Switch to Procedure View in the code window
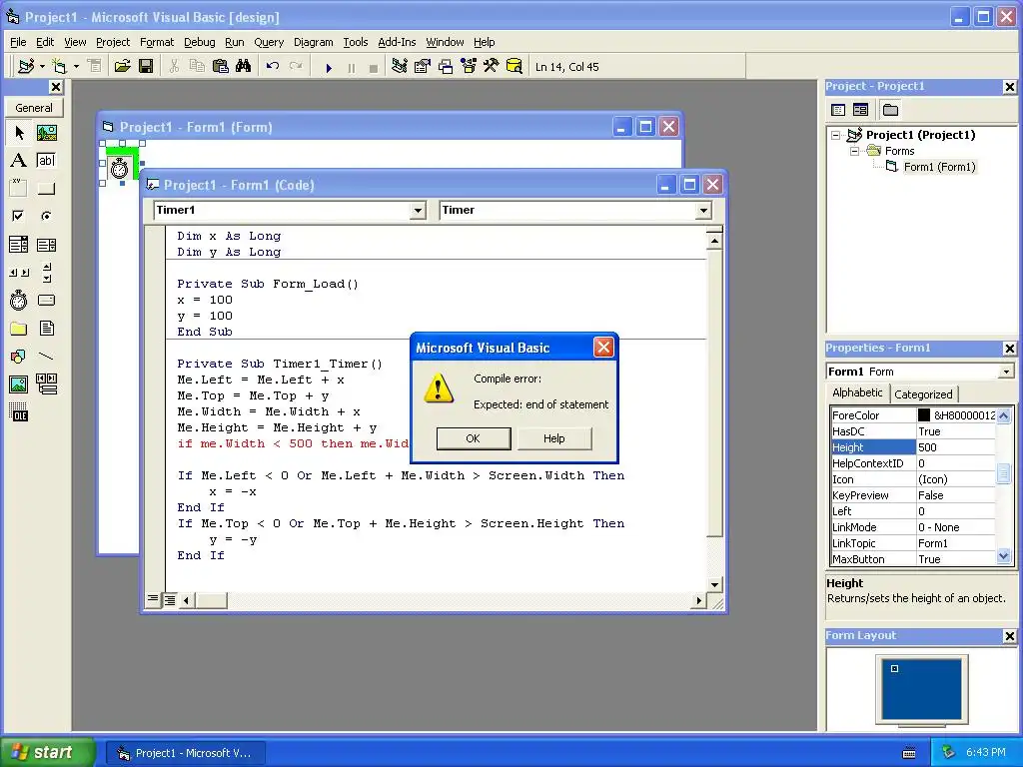 153,599
